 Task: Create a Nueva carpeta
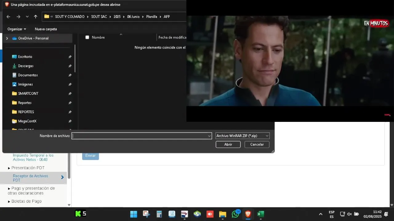[x=46, y=29]
